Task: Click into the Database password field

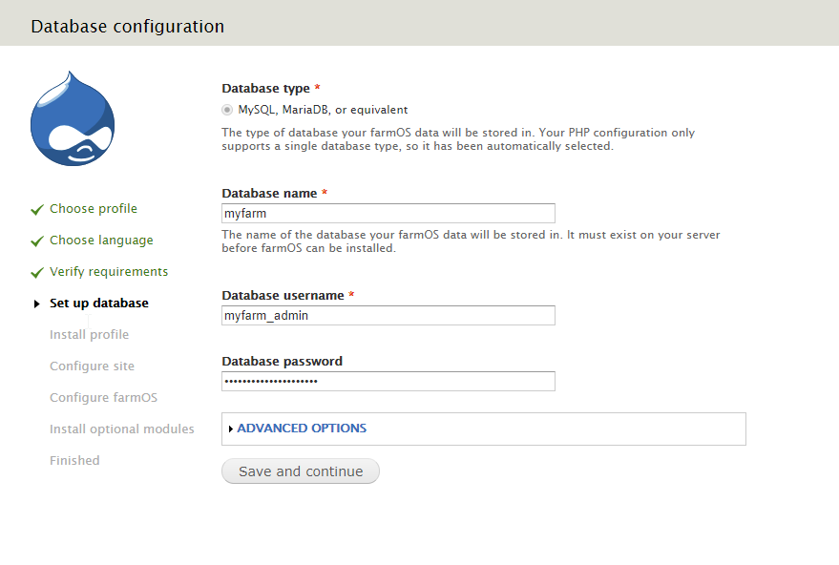Action: tap(388, 382)
